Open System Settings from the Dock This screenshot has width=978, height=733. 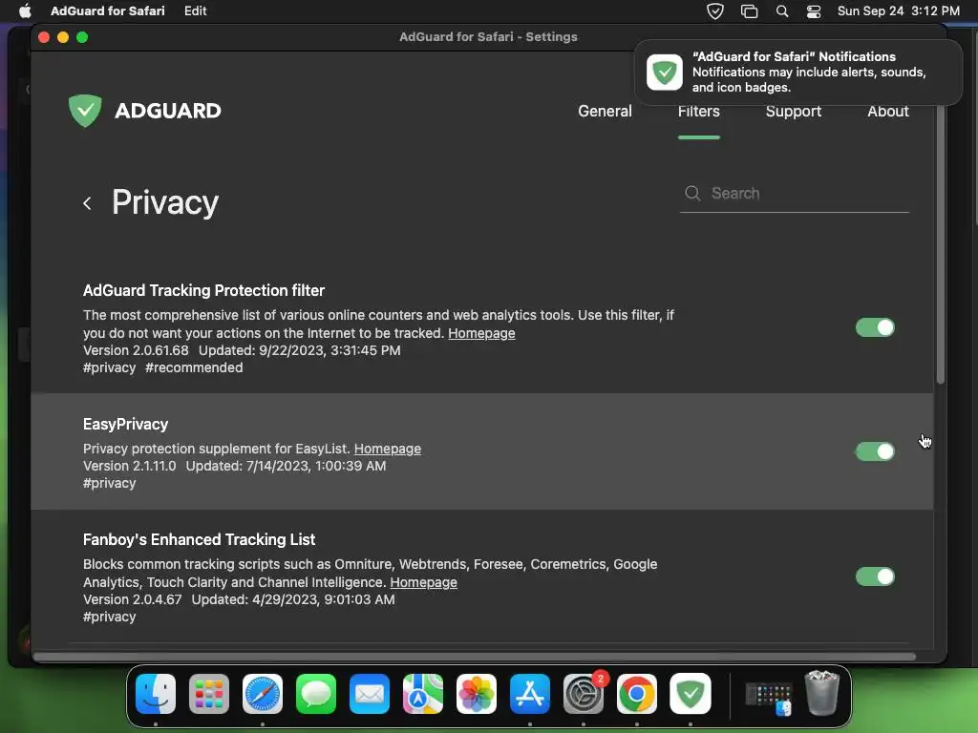click(584, 694)
